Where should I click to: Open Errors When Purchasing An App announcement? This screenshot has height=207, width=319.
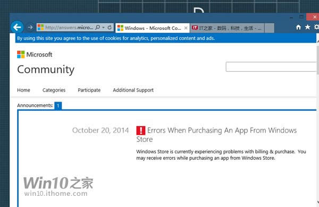217,135
